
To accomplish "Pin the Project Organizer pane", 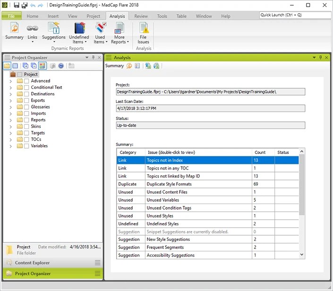I will point(93,57).
